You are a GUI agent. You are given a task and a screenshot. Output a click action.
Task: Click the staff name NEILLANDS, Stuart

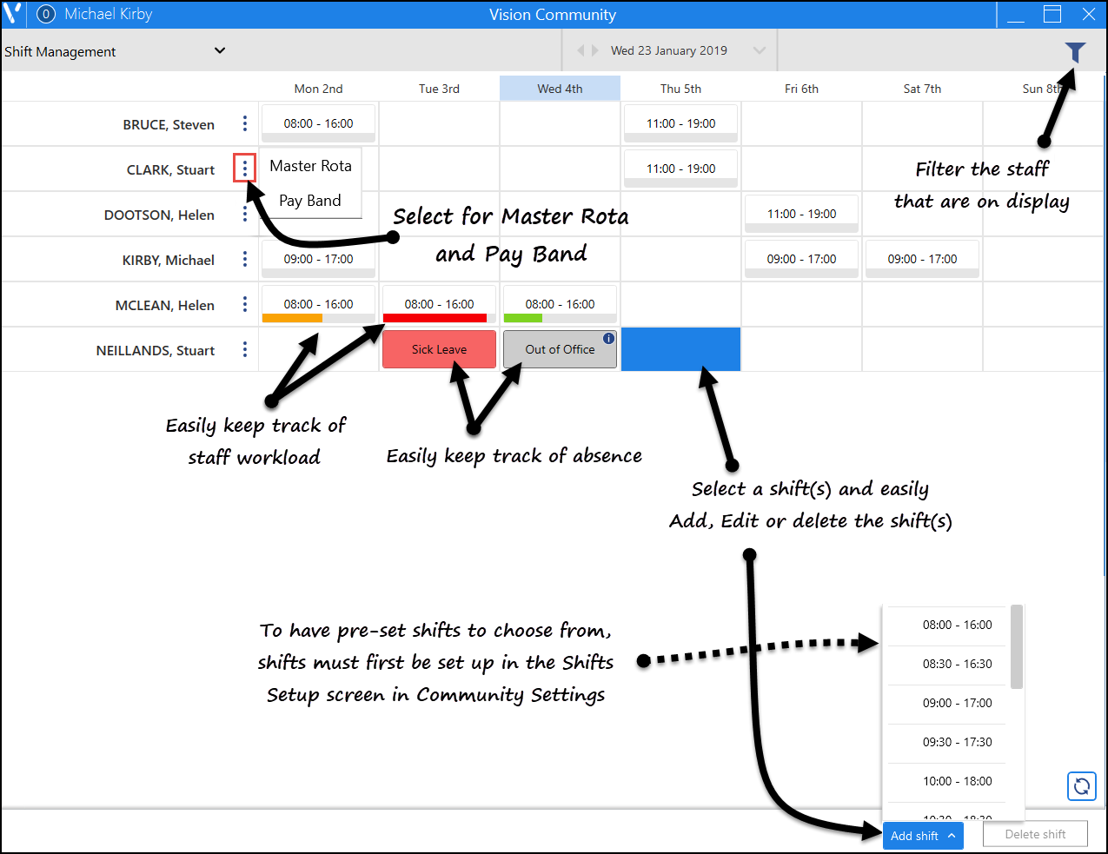pos(155,350)
